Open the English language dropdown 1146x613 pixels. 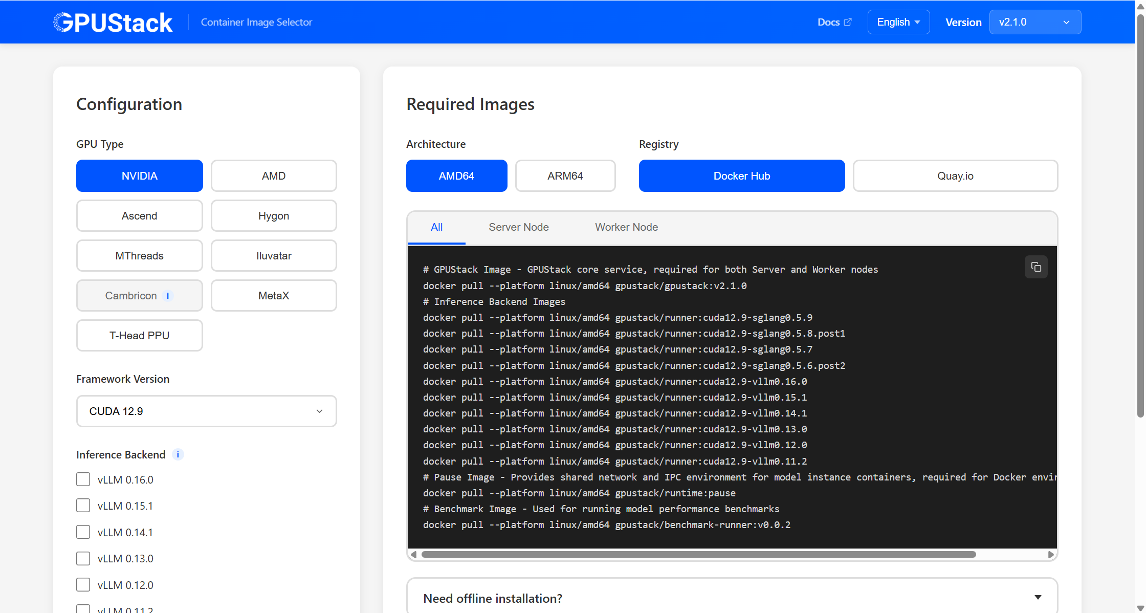898,22
